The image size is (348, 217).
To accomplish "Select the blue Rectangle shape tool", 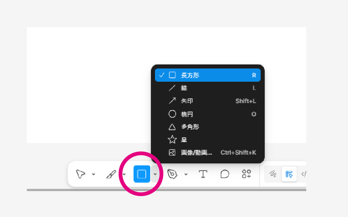I will pos(142,174).
